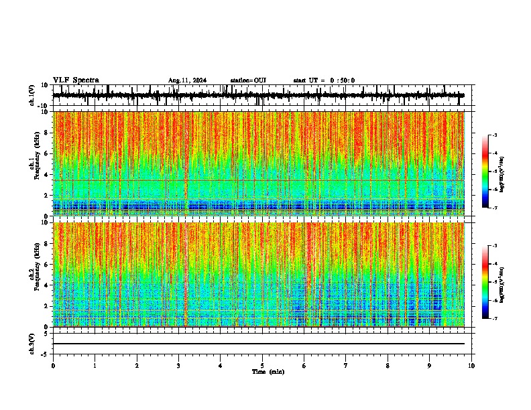This screenshot has width=531, height=410.
Task: Click time axis tick label '5'
Action: click(262, 366)
